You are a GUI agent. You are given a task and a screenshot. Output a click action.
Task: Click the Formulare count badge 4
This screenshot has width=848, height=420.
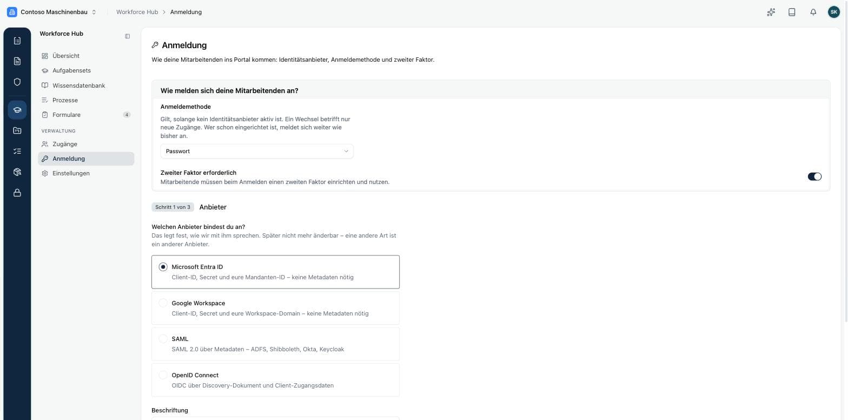127,115
